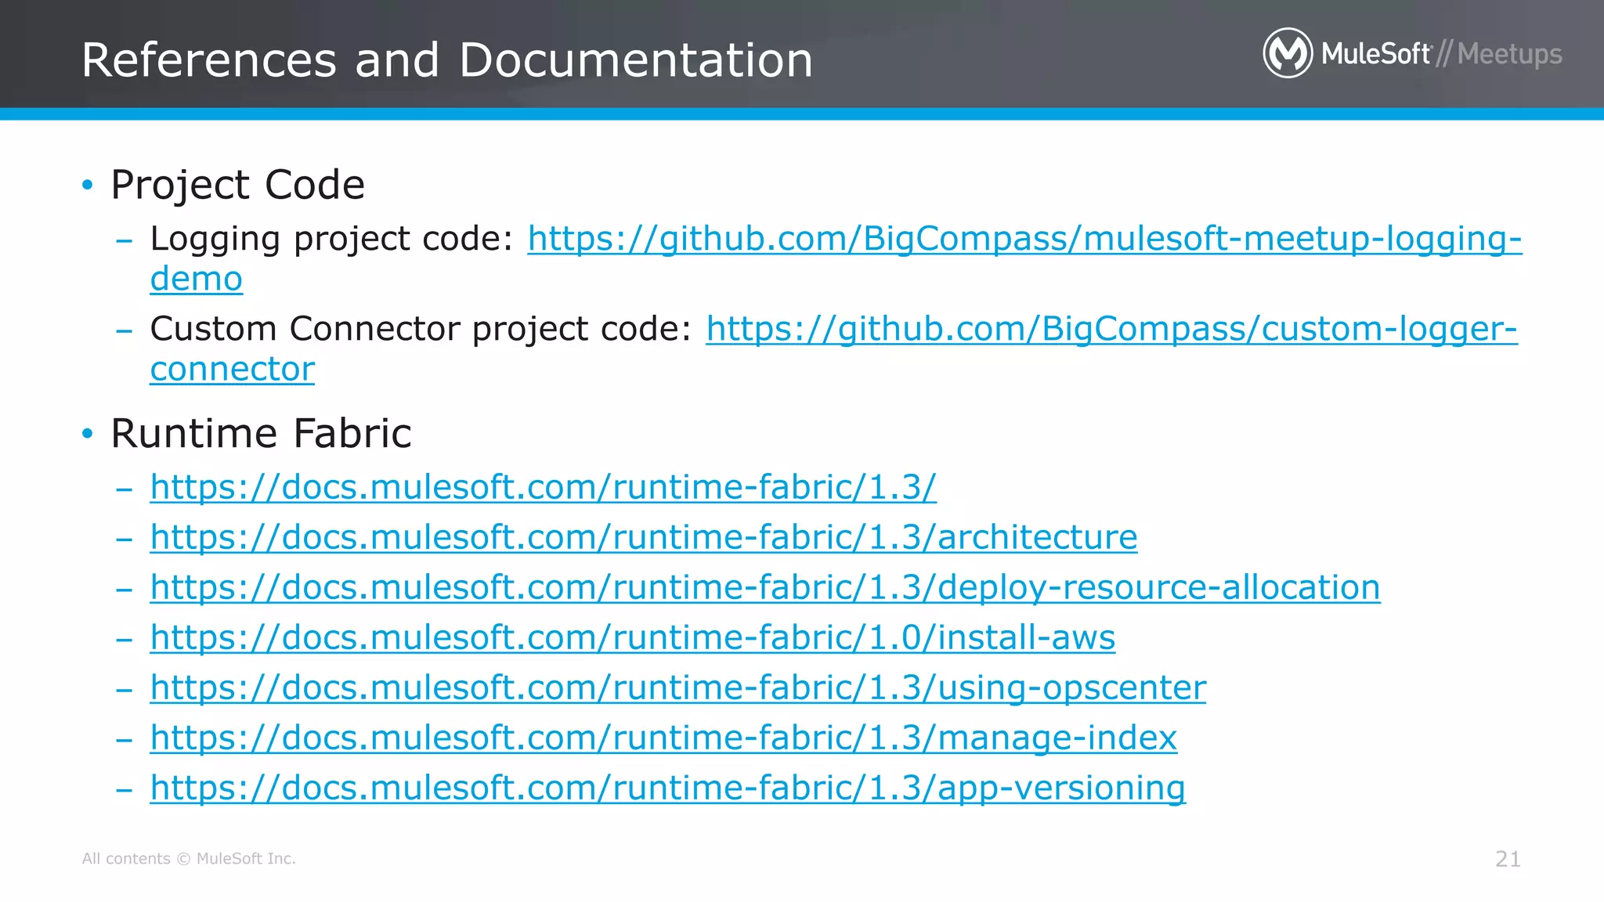Click the "All contents © MuleSoft Inc." footer
Viewport: 1604px width, 902px height.
pos(189,859)
